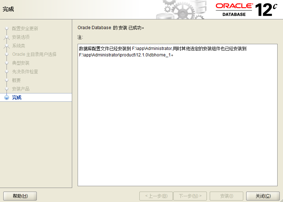The width and height of the screenshot is (283, 202).
Task: Click the disabled 下一步(N) next button
Action: coord(190,196)
